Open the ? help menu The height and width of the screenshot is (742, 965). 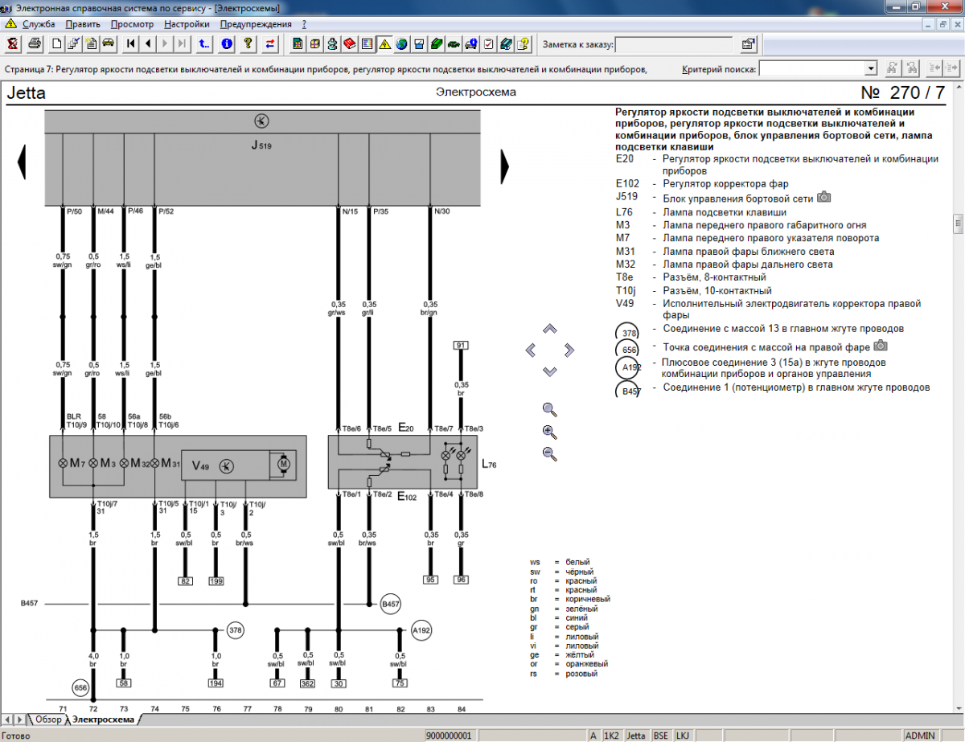click(304, 24)
